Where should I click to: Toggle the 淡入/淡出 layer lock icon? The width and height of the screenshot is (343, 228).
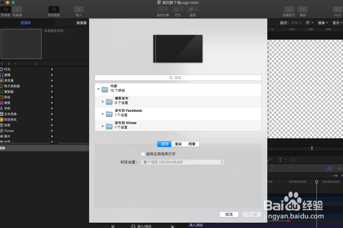click(172, 227)
